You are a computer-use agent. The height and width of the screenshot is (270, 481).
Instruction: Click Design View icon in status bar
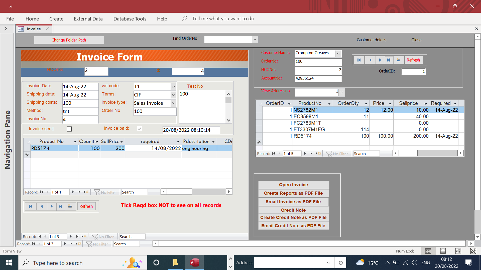[473, 251]
